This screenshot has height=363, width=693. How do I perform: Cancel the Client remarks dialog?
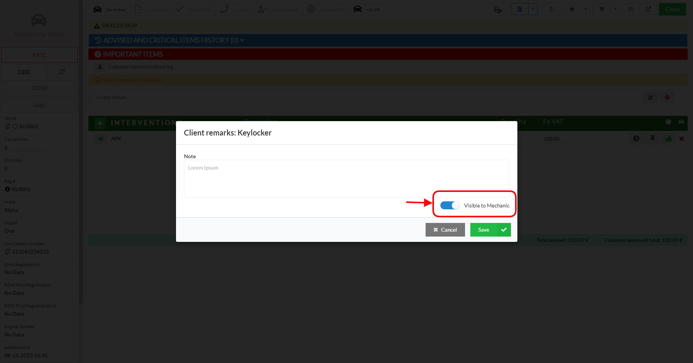[445, 230]
